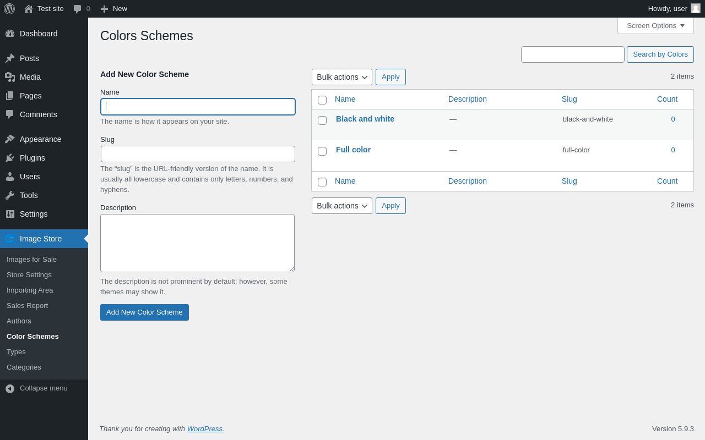
Task: Open the Store Settings submenu item
Action: (29, 274)
